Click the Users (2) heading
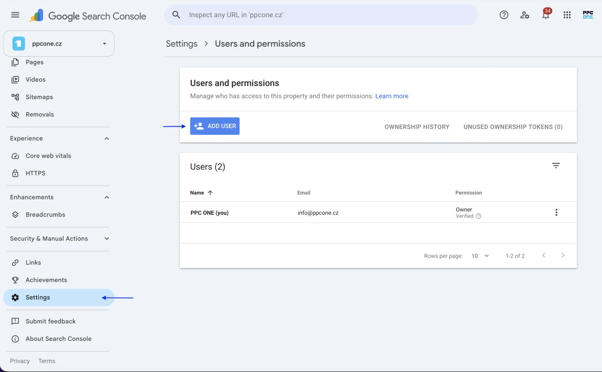The image size is (602, 372). (x=208, y=167)
